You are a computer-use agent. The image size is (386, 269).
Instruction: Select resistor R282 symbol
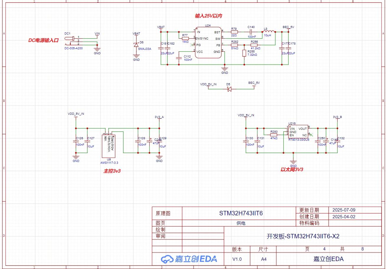point(234,45)
